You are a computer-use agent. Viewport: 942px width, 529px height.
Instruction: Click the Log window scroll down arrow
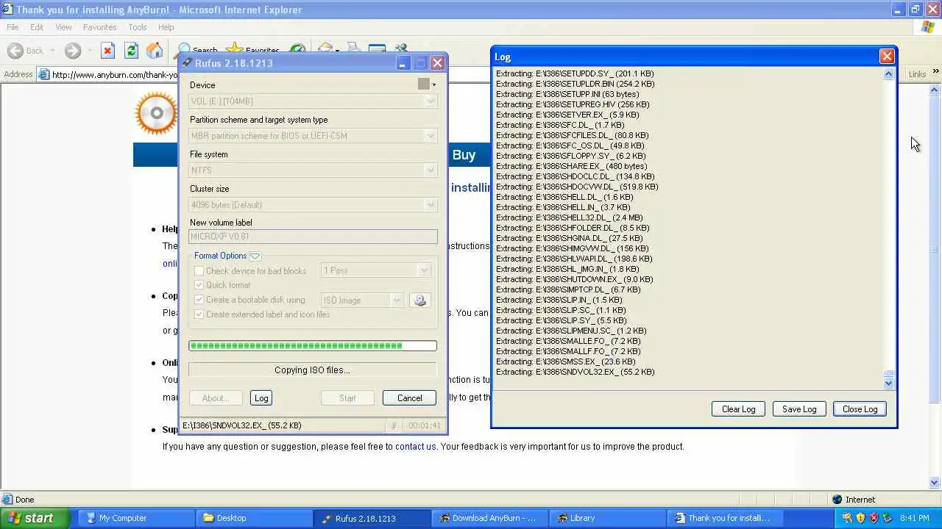click(888, 383)
